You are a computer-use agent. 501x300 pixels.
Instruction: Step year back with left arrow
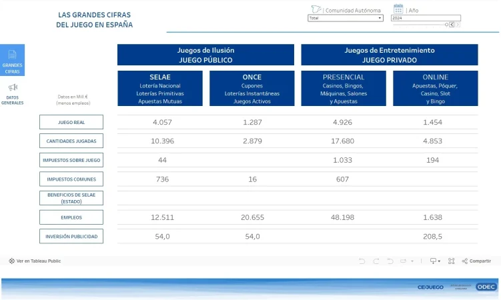(x=452, y=25)
